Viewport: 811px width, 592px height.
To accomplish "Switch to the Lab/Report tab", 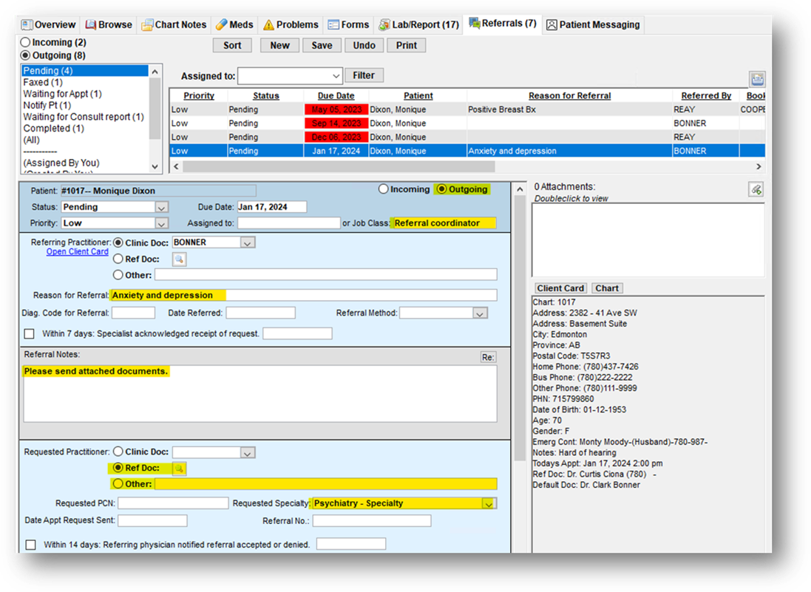I will click(418, 24).
